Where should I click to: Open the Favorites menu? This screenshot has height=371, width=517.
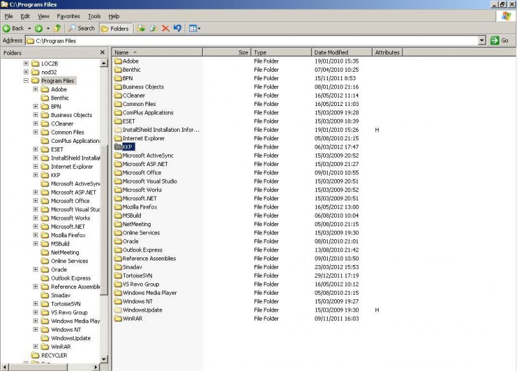click(x=69, y=16)
